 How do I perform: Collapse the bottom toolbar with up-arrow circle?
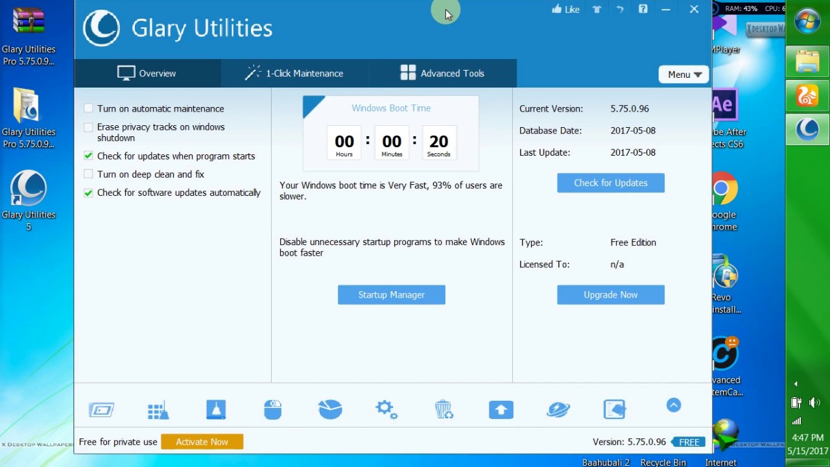point(674,405)
